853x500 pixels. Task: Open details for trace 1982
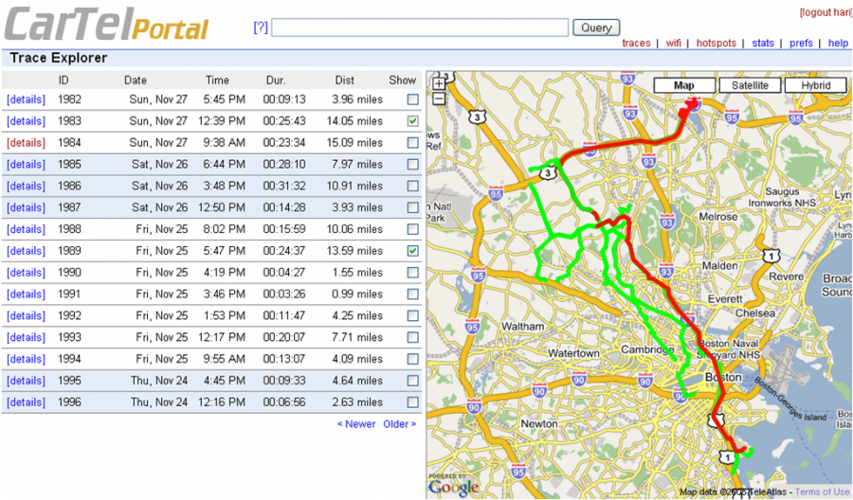tap(27, 99)
